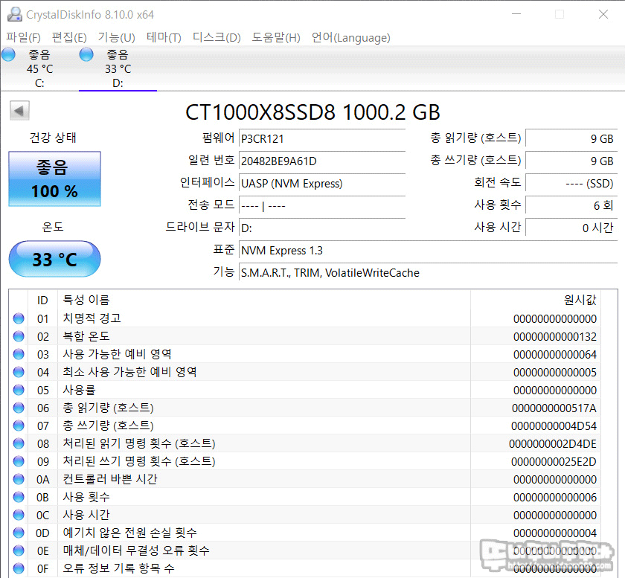Click status orb for 09 처리된 쓰기 명령 횟수

(x=19, y=461)
